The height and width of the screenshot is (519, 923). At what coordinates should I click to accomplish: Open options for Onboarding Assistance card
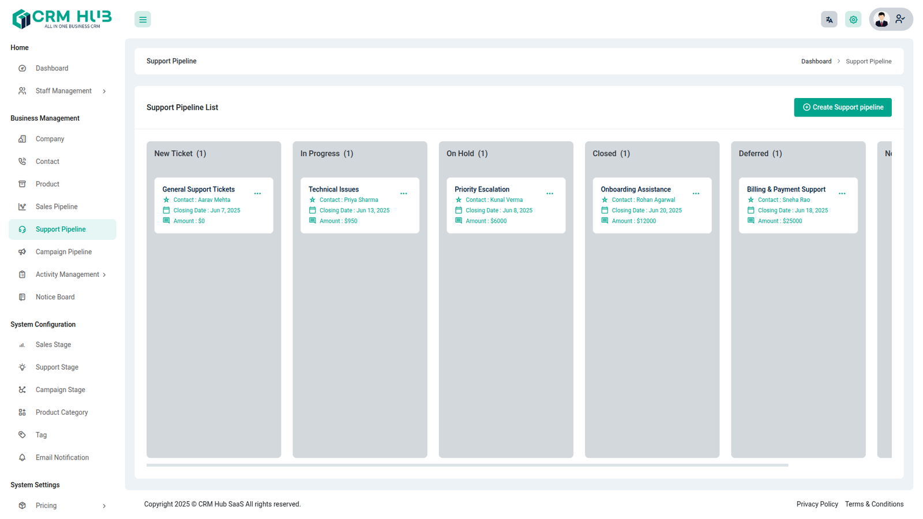pyautogui.click(x=696, y=194)
